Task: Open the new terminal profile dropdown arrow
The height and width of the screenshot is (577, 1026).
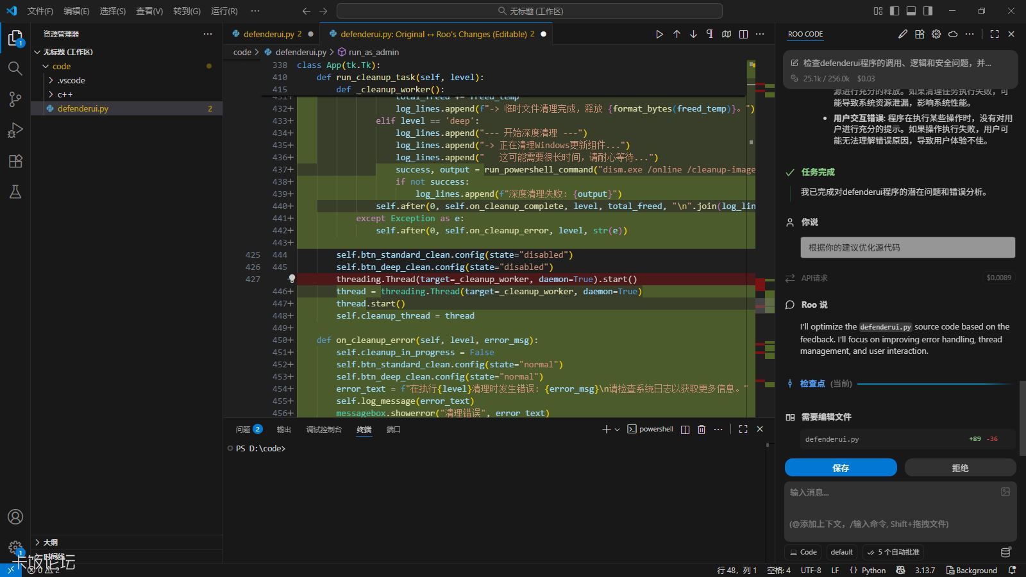Action: [617, 430]
